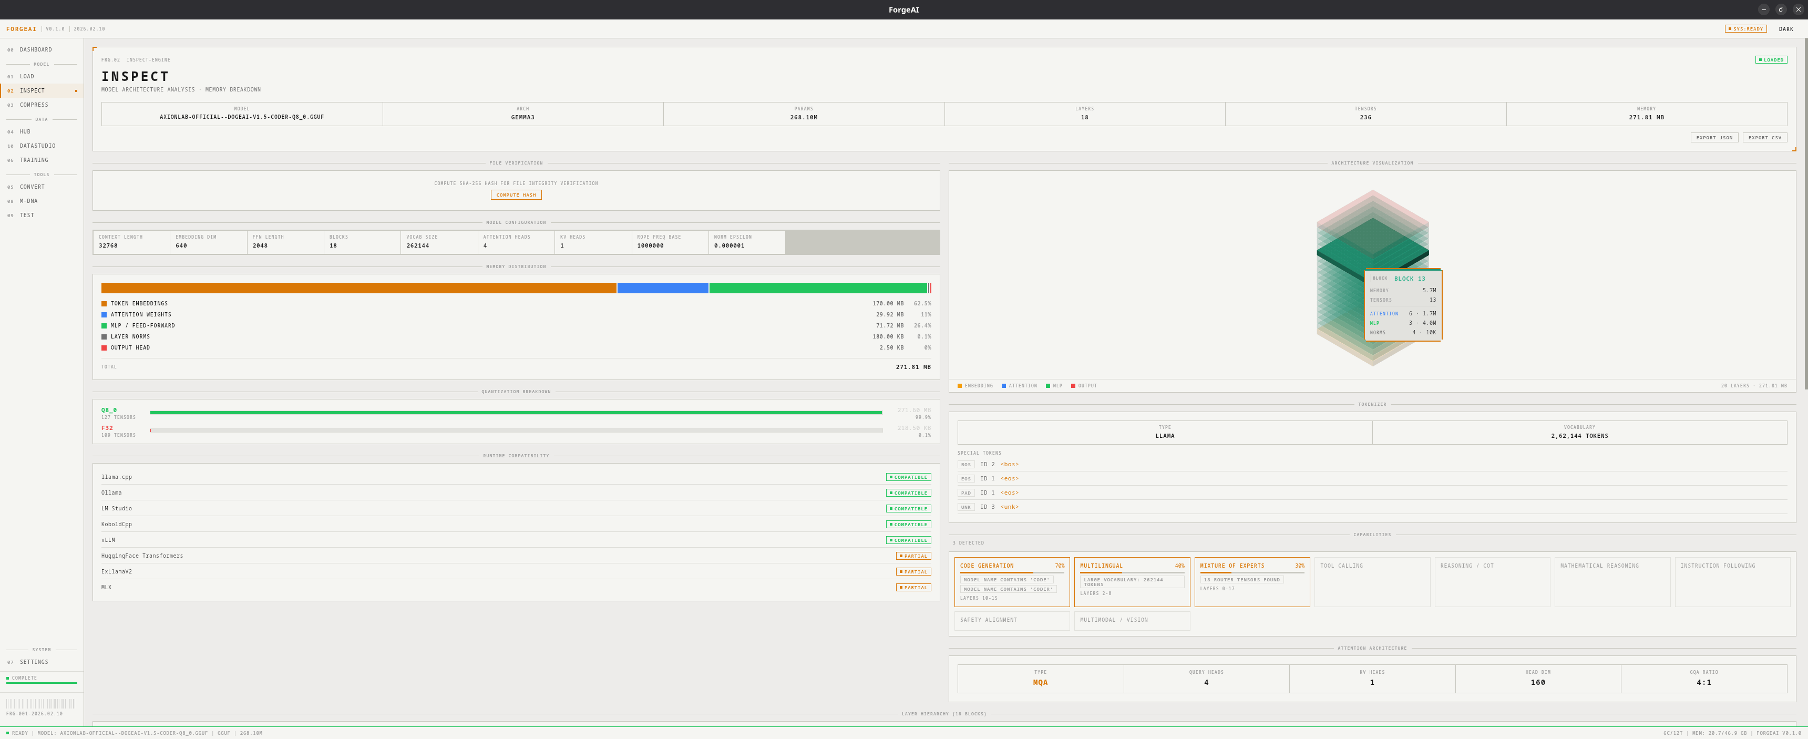
Task: Select the BOS special token tag
Action: click(966, 465)
